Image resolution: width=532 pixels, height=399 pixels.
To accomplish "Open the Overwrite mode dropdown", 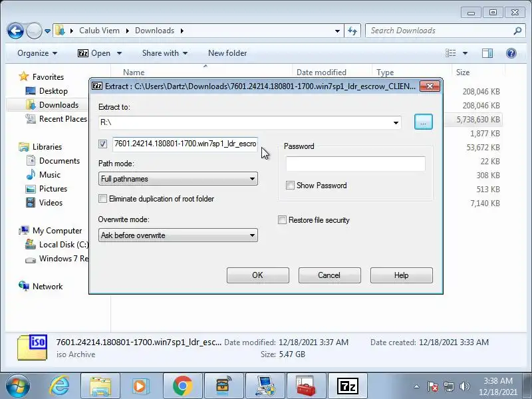I will [x=178, y=235].
